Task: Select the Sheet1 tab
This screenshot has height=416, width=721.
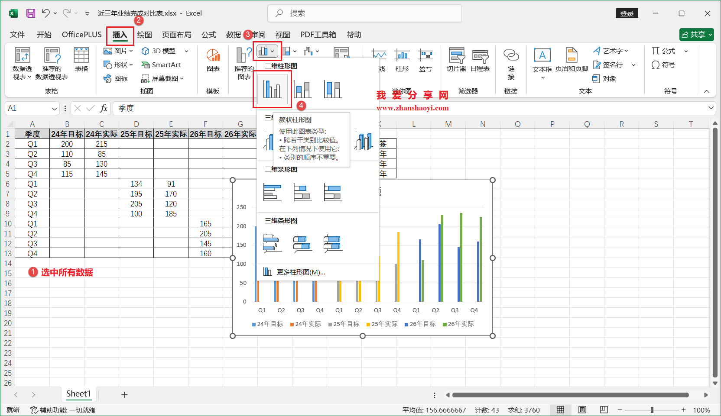Action: pyautogui.click(x=78, y=394)
